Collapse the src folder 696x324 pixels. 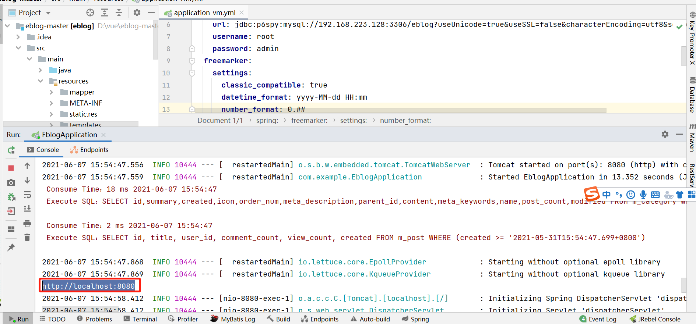[18, 48]
